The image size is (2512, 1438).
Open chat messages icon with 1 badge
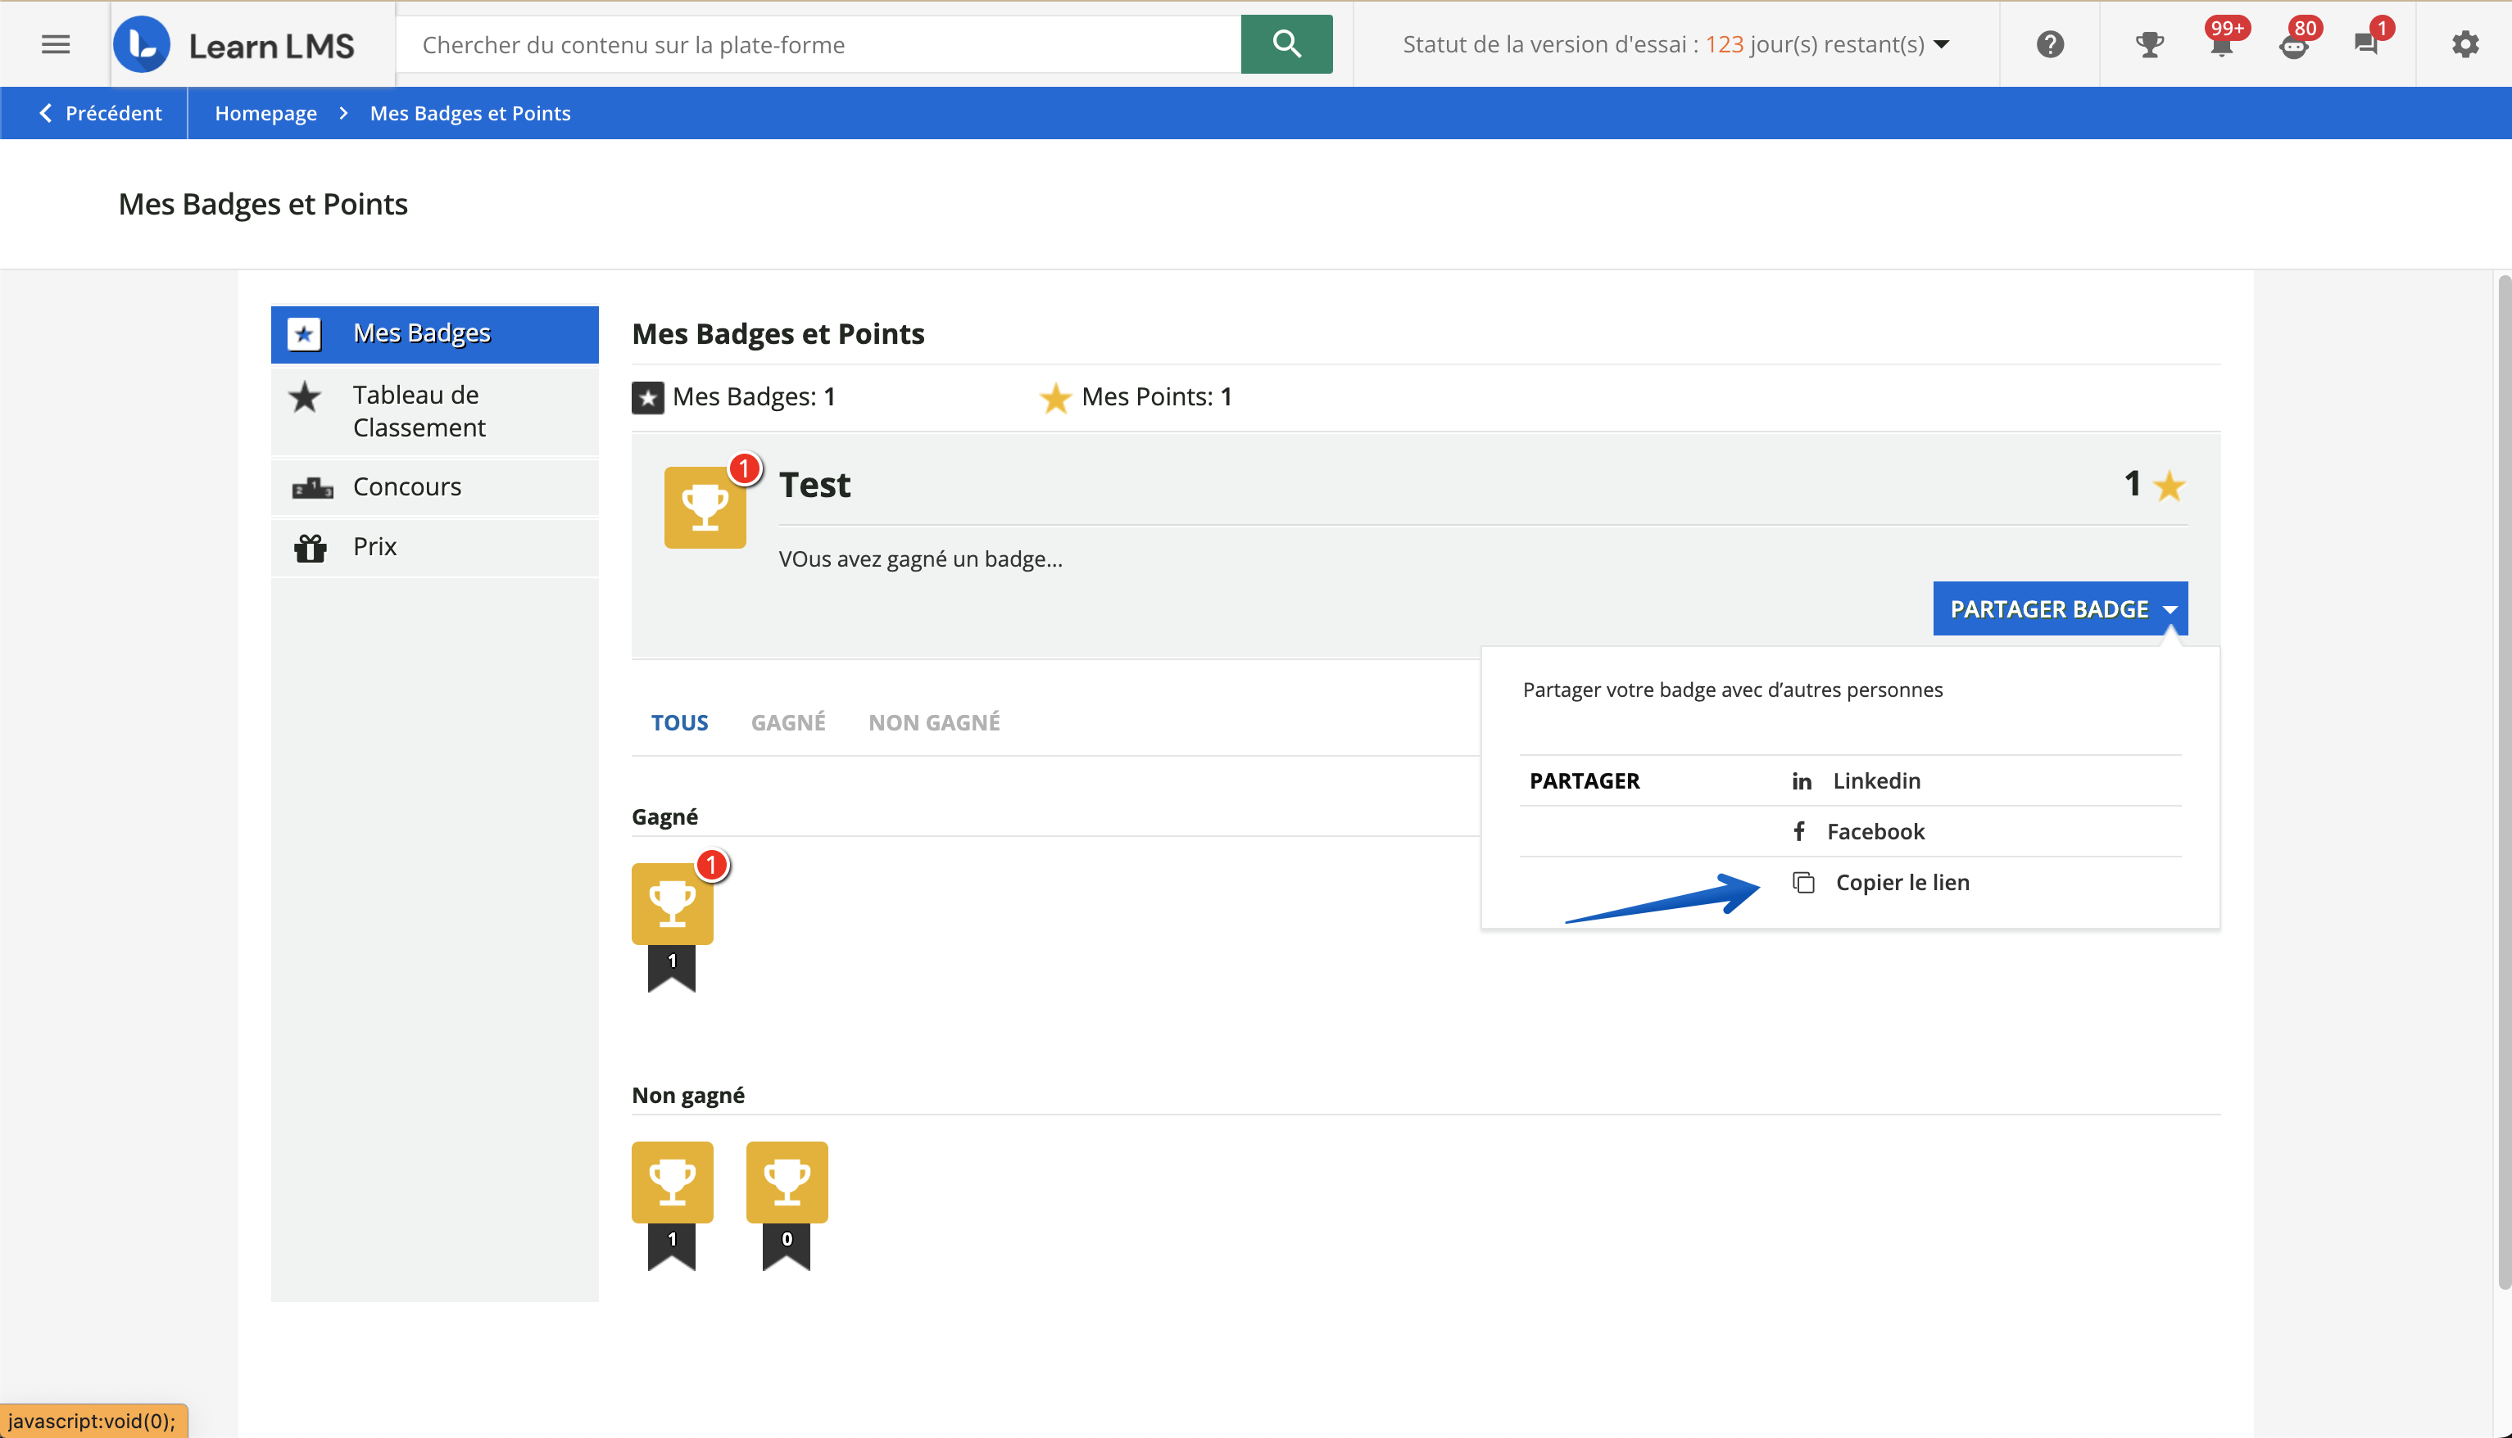[2367, 44]
